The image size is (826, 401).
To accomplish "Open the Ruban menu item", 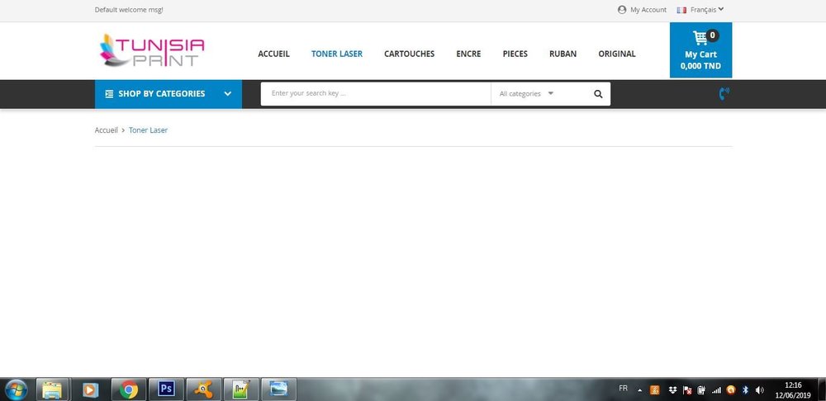I will click(563, 54).
